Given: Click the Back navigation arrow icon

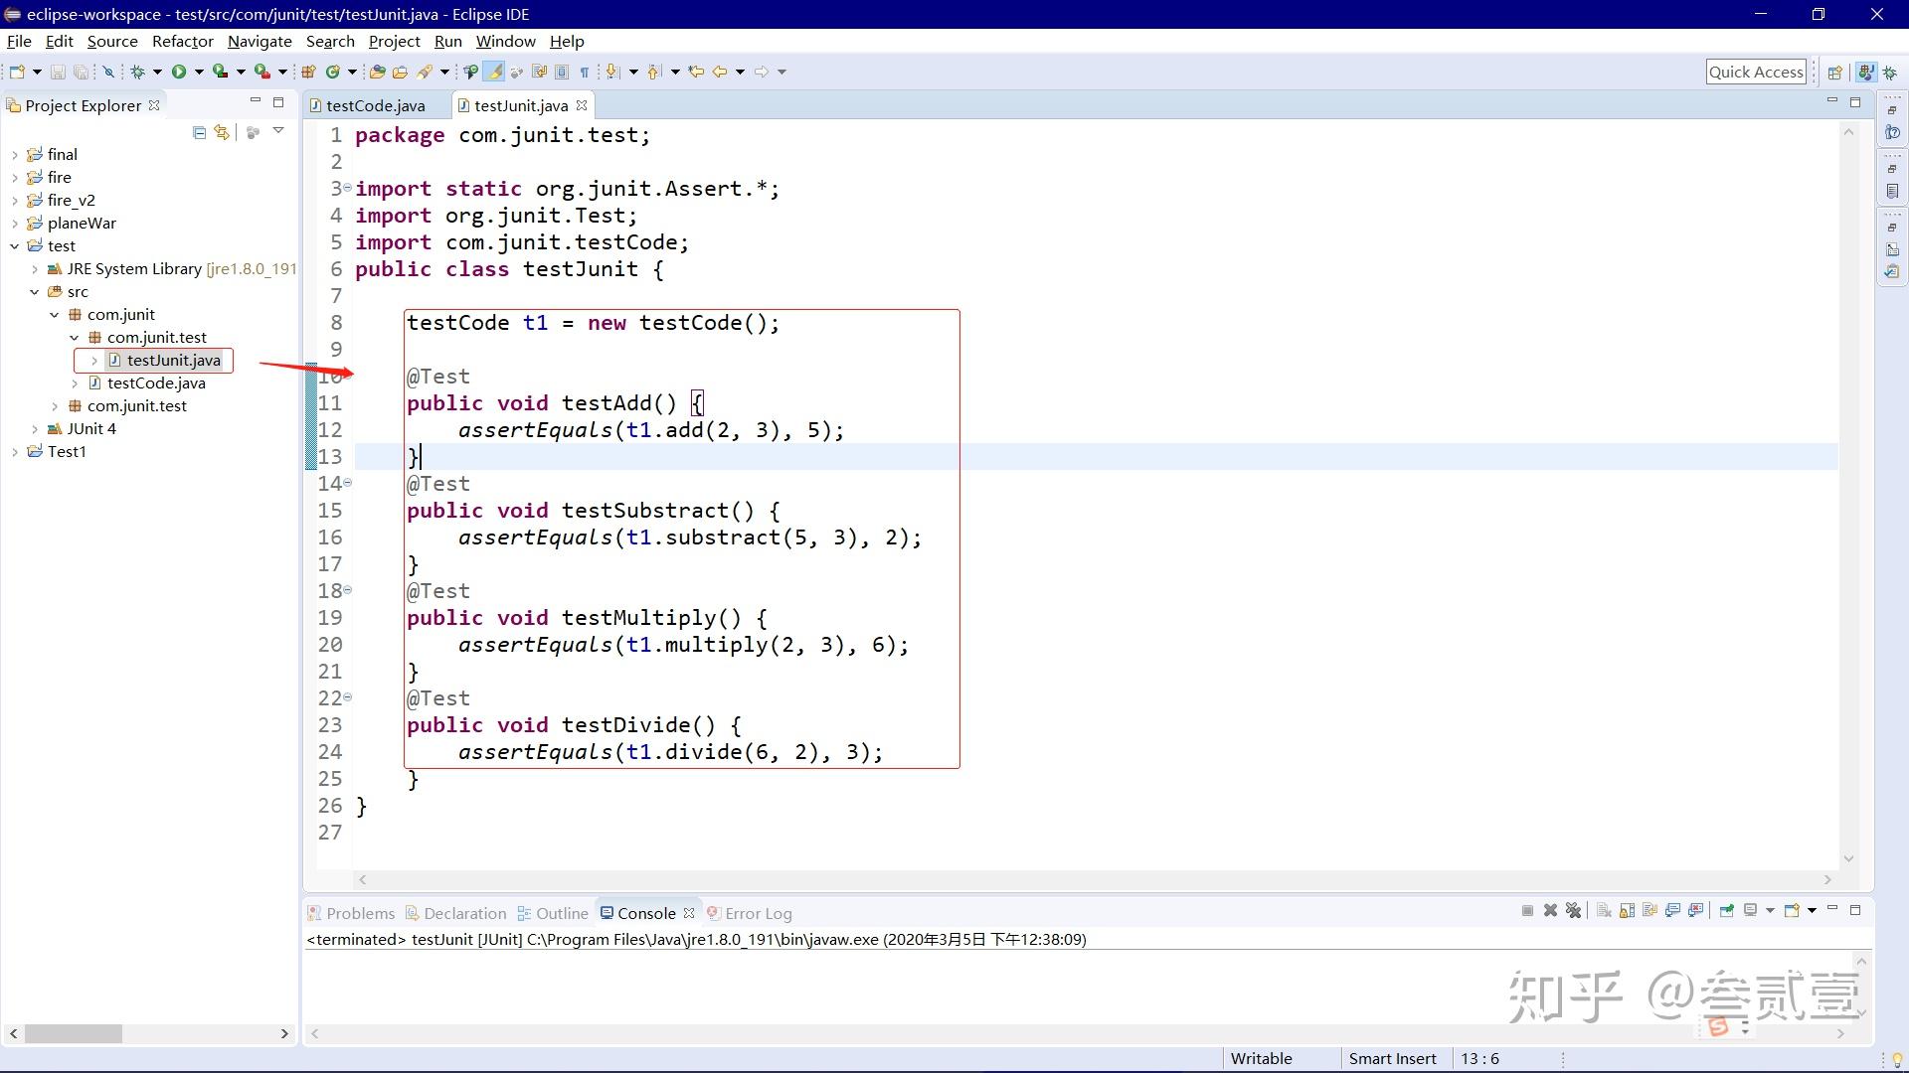Looking at the screenshot, I should pyautogui.click(x=719, y=72).
